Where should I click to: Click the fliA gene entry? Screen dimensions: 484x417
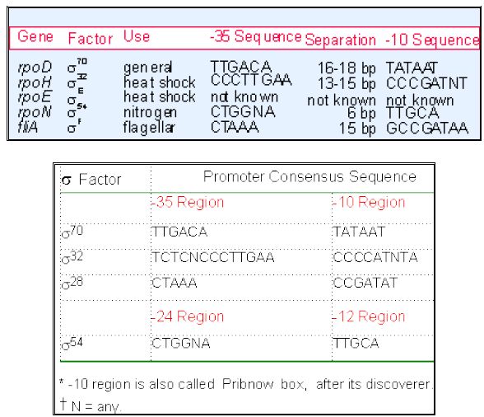(28, 127)
